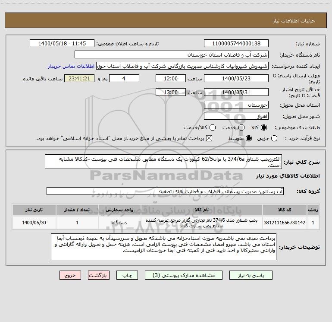The image size is (332, 322).
Task: Click product code 3812111656730142 cell
Action: (285, 223)
